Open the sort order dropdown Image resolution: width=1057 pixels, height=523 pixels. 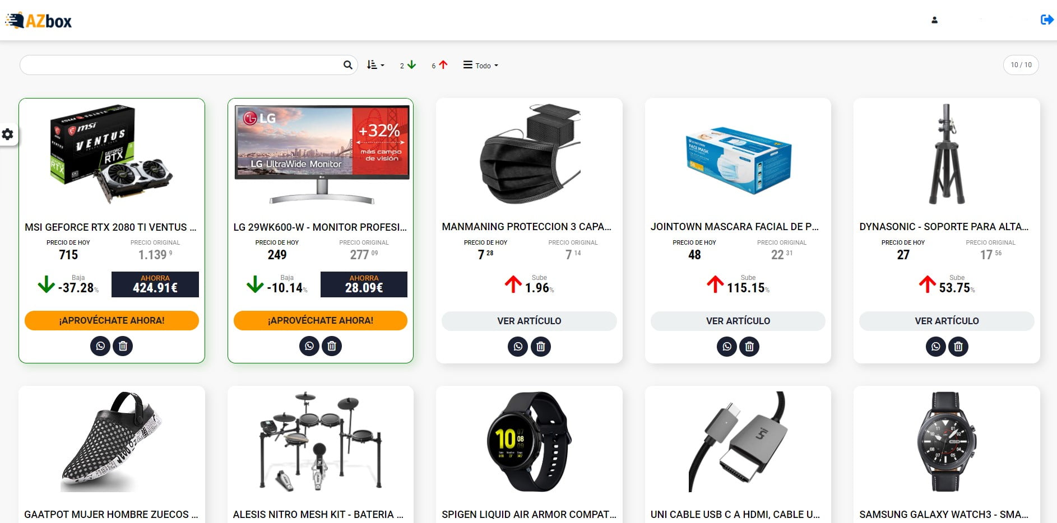(x=375, y=66)
